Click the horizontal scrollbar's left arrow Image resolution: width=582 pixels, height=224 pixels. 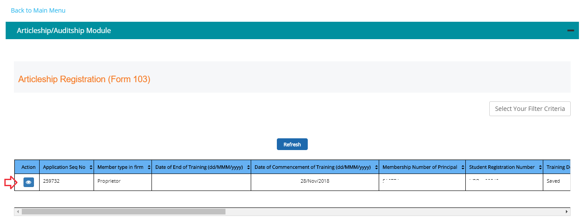click(18, 211)
